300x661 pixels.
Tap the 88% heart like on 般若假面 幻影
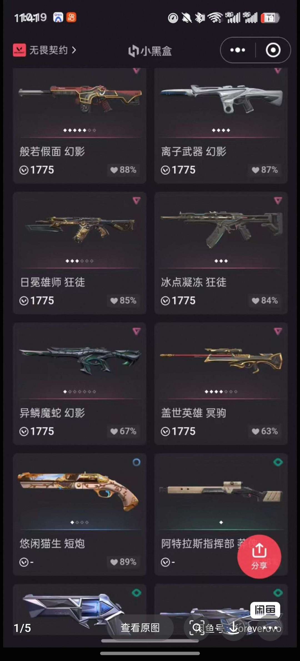pyautogui.click(x=123, y=170)
